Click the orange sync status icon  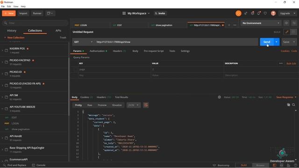pos(238,14)
